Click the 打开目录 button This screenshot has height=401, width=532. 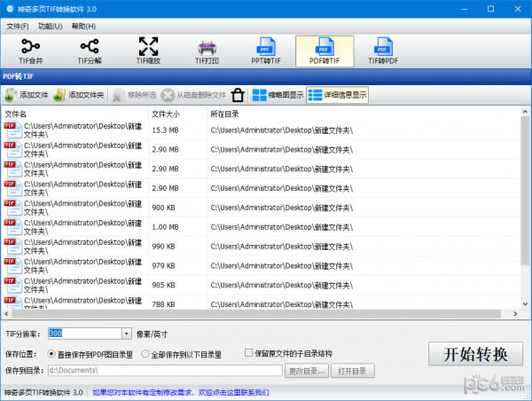tap(353, 371)
